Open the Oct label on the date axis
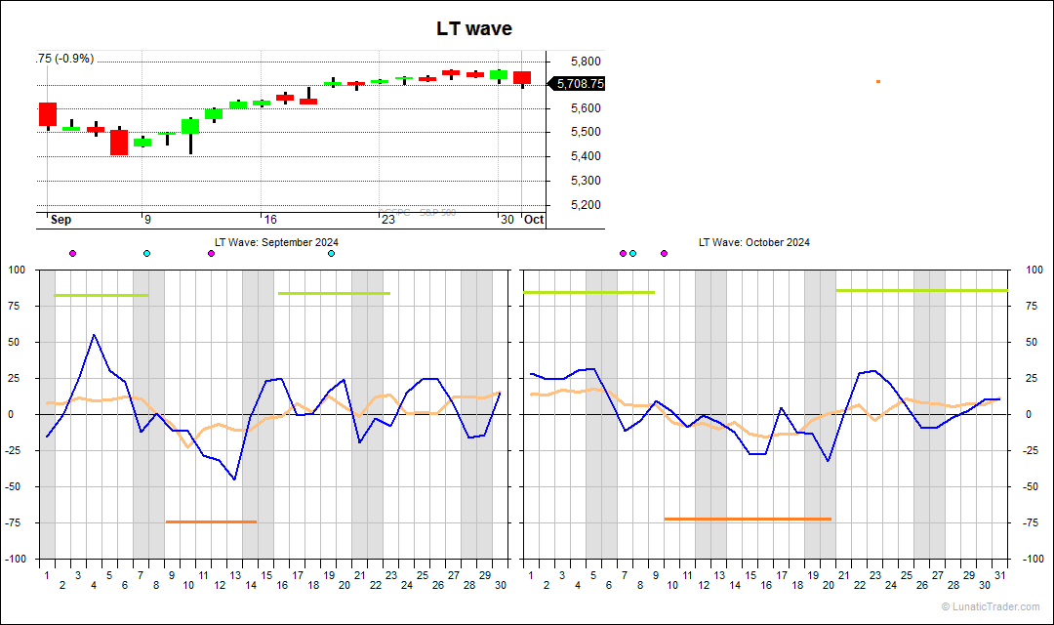The image size is (1054, 625). (533, 220)
